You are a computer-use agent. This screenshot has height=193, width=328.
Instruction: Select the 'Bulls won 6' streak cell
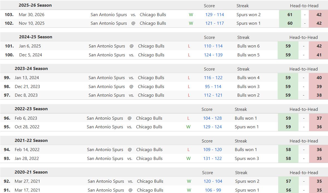coord(248,46)
